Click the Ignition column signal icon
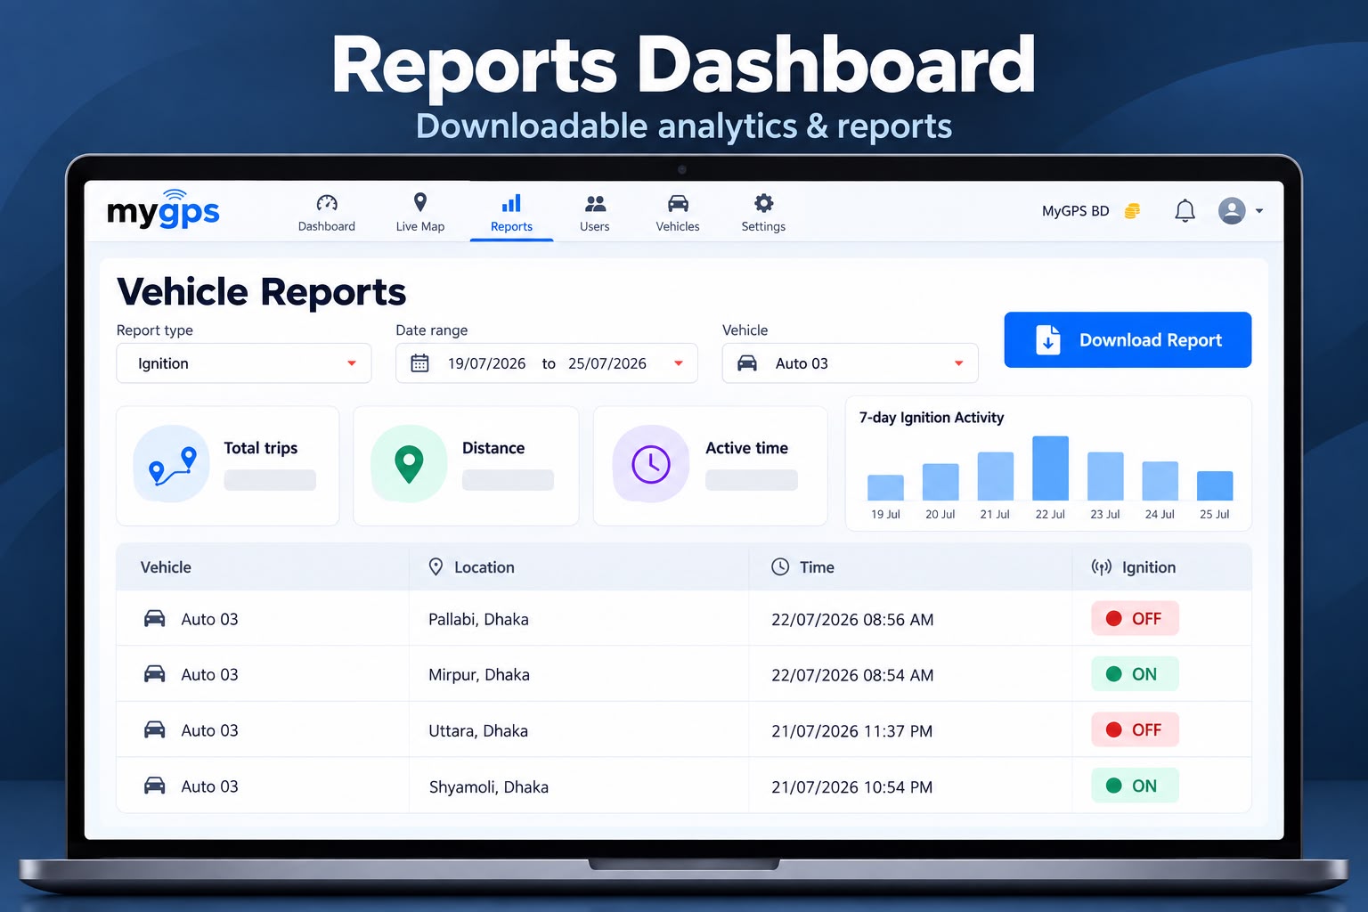Viewport: 1368px width, 912px height. click(x=1102, y=567)
